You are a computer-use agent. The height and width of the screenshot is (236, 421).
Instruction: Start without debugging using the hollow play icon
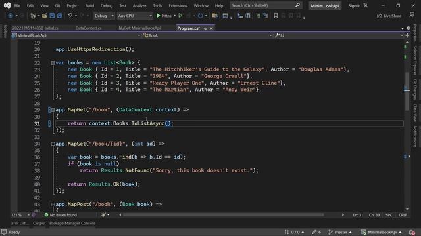point(180,16)
